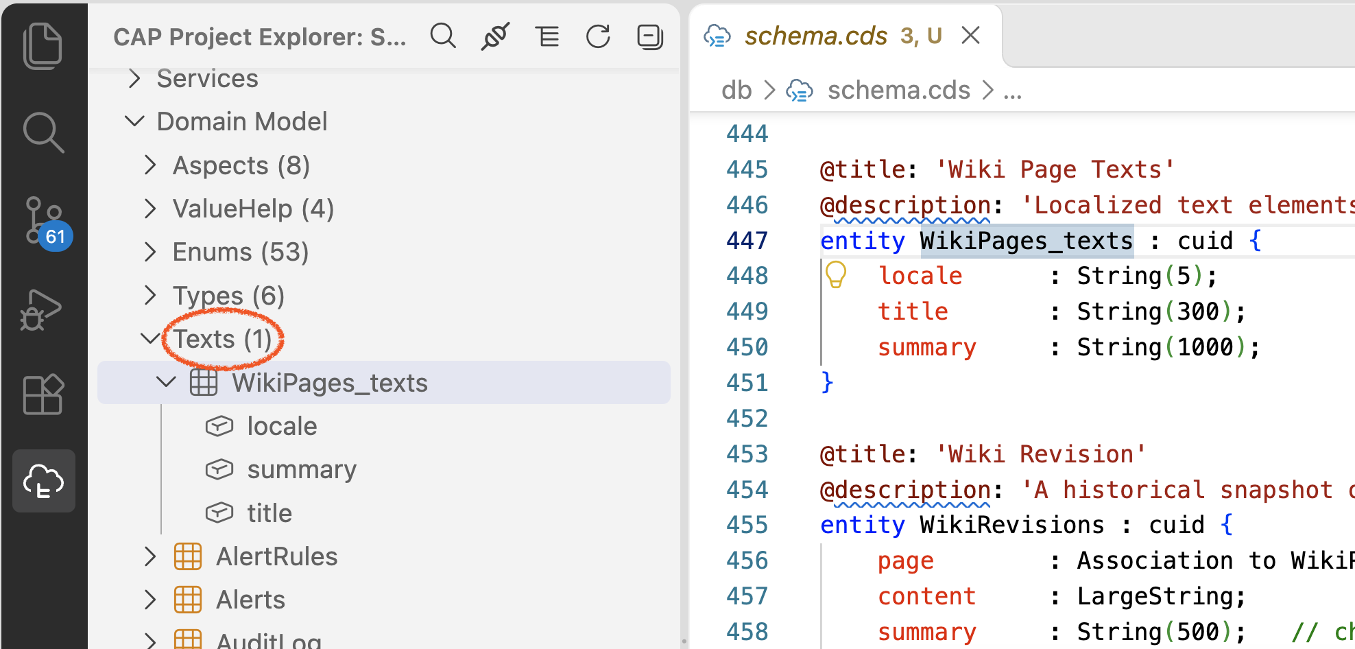Open the Search view in activity bar

pos(43,132)
